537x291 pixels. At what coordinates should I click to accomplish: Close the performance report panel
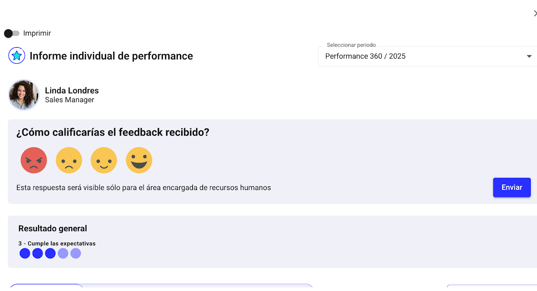pos(535,14)
